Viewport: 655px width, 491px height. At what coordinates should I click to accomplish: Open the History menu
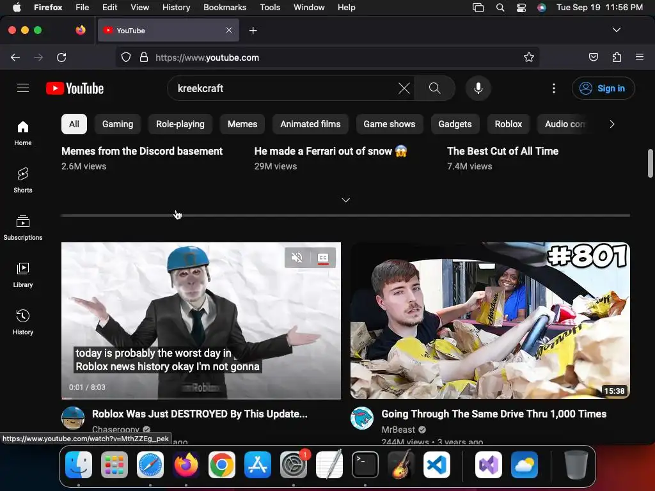[x=176, y=8]
